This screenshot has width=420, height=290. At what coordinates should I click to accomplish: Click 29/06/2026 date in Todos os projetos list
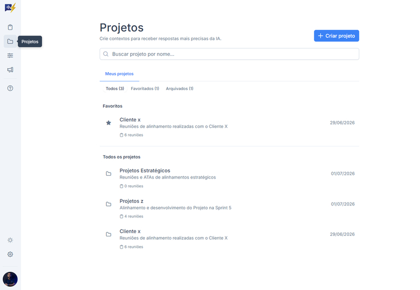pos(342,234)
